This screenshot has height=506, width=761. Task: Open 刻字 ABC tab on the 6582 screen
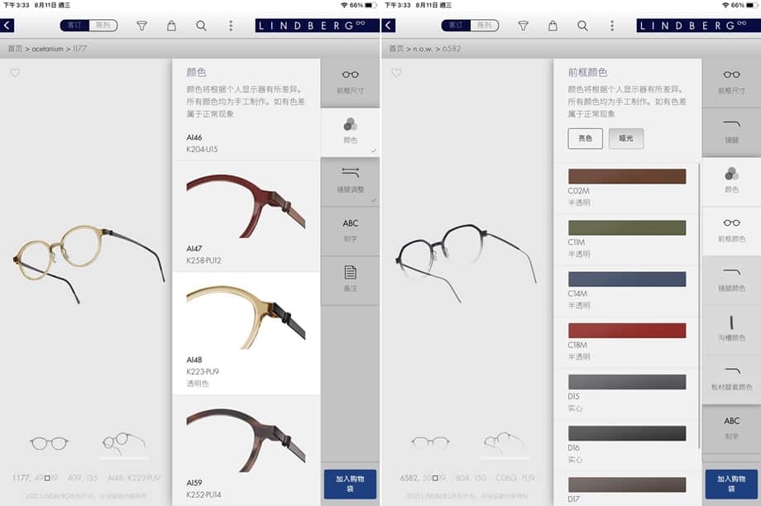point(731,428)
